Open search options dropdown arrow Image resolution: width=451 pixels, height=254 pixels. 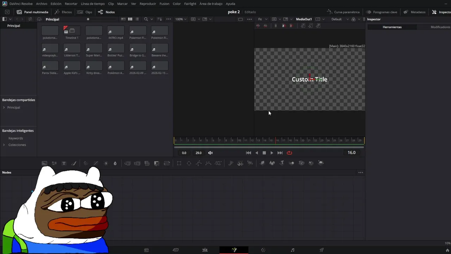[x=152, y=19]
